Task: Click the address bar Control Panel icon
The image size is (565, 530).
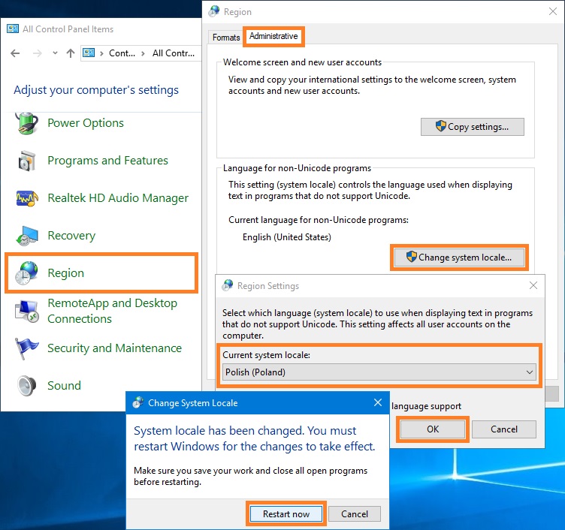Action: (89, 53)
